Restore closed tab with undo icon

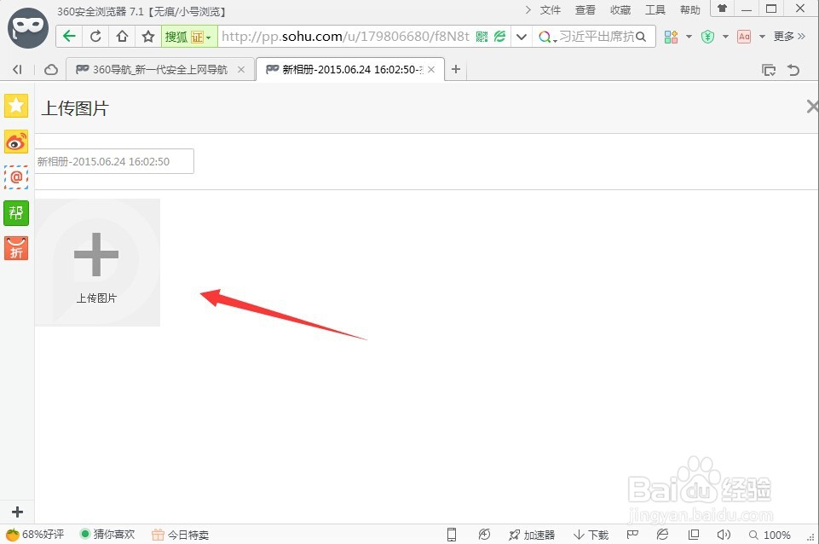click(793, 70)
